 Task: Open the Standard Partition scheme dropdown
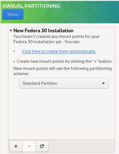point(64,83)
